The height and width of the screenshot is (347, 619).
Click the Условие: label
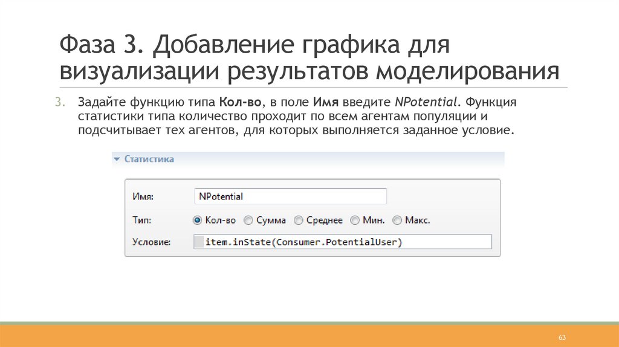point(152,242)
